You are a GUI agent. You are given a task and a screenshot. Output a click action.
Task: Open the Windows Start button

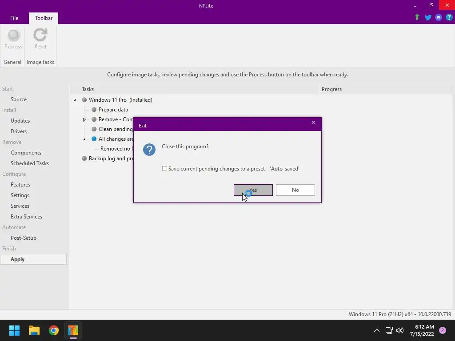(14, 330)
